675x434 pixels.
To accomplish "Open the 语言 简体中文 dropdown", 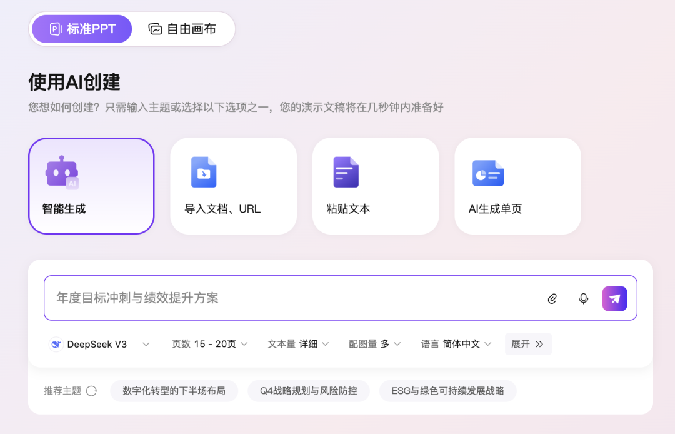I will 456,344.
